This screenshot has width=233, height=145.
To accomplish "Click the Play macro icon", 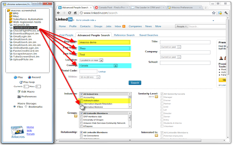I will click(x=15, y=77).
